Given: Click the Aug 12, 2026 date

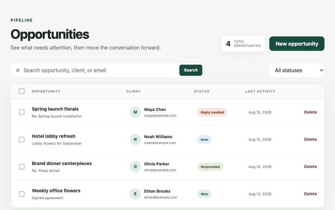Looking at the screenshot, I should pyautogui.click(x=260, y=194).
